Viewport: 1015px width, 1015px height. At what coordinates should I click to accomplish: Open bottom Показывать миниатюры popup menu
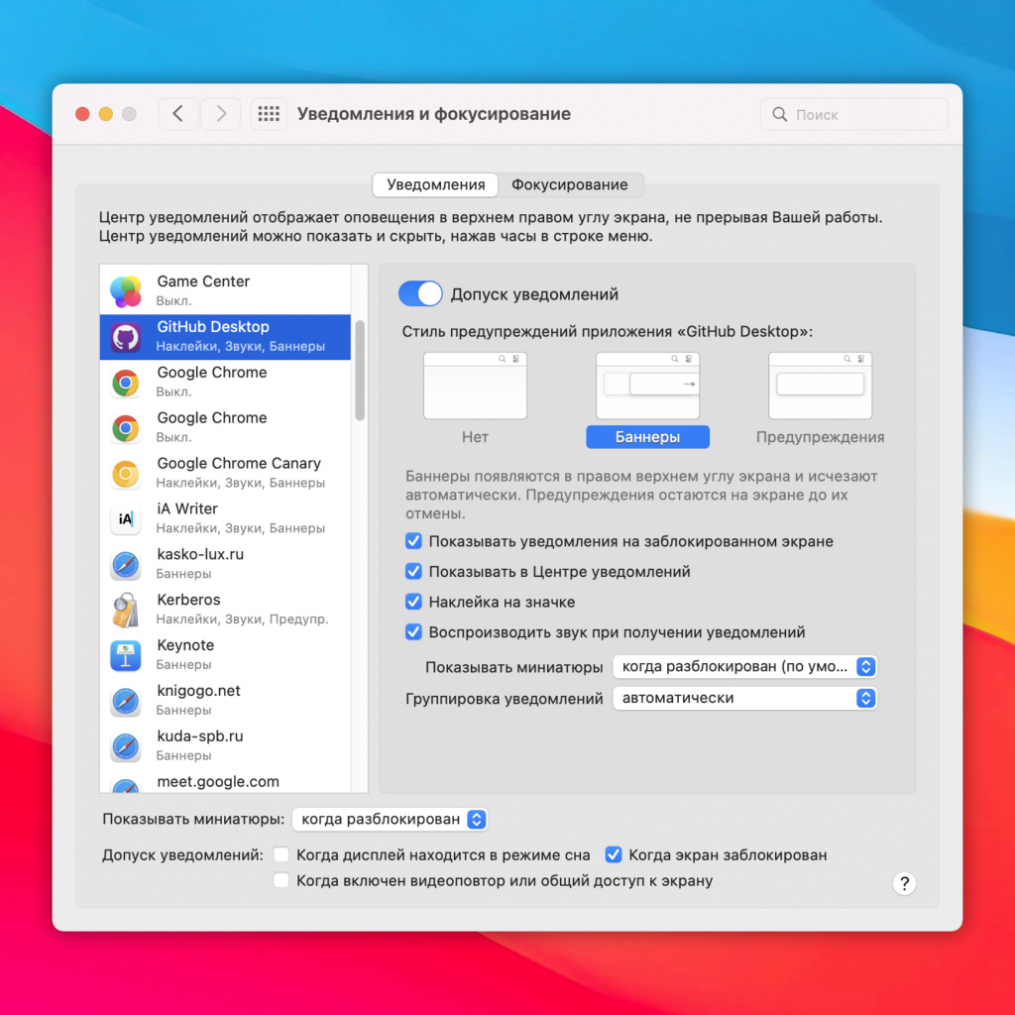(390, 820)
